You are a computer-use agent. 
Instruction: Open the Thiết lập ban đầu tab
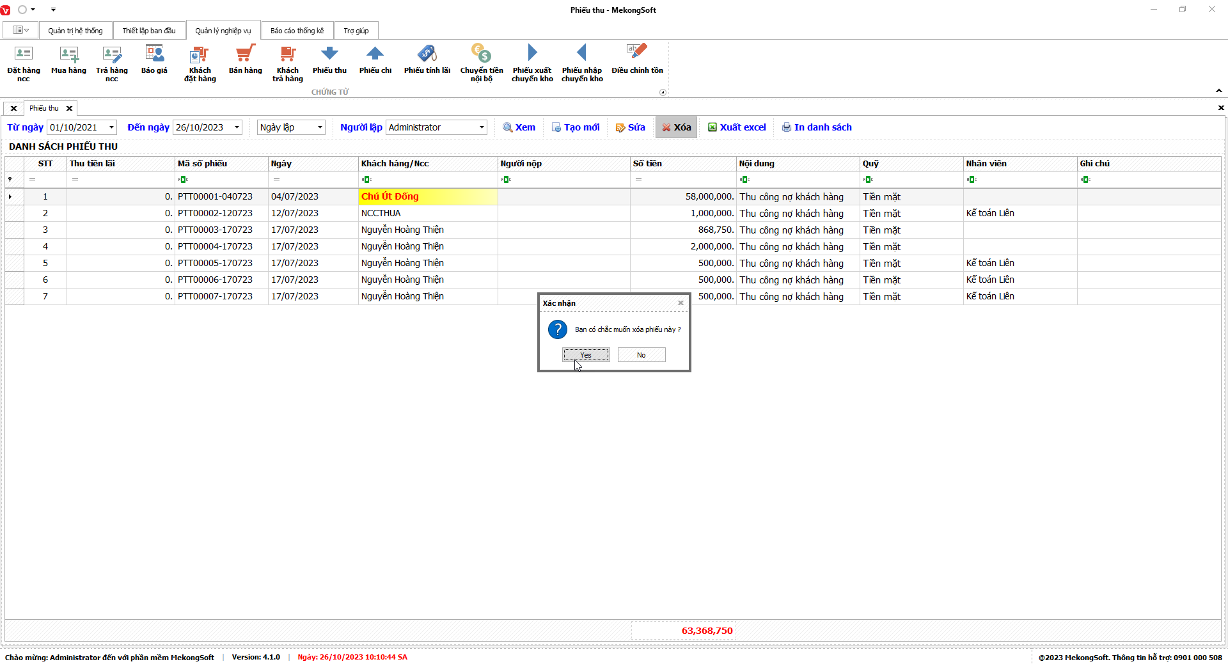(x=148, y=31)
